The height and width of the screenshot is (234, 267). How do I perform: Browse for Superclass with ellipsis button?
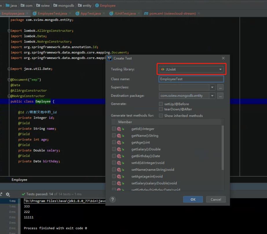tap(220, 87)
